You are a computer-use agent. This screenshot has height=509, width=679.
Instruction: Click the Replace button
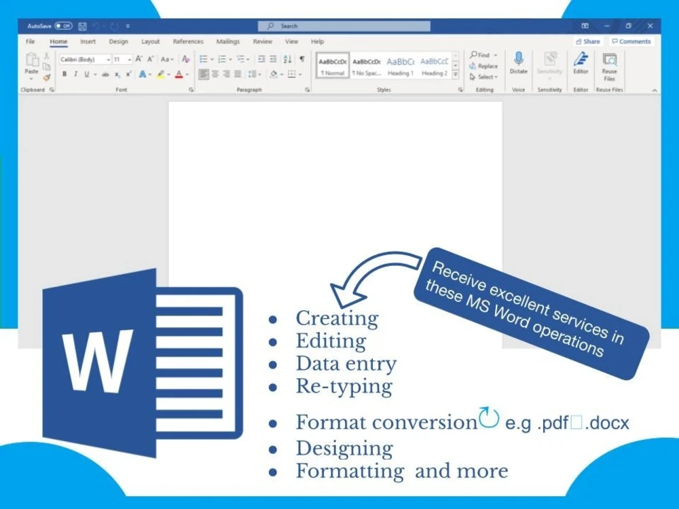(483, 67)
